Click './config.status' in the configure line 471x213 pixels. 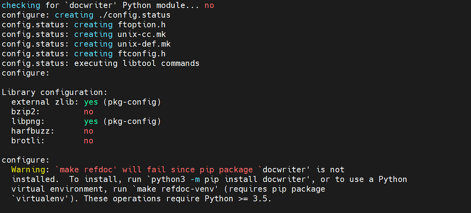click(x=135, y=15)
